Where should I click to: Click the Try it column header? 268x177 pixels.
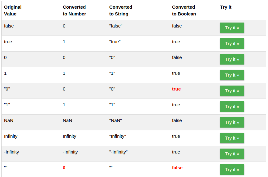(226, 7)
